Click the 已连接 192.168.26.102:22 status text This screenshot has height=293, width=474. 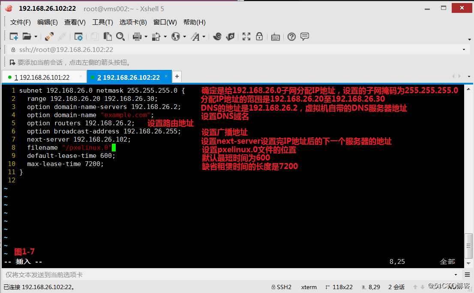(39, 287)
